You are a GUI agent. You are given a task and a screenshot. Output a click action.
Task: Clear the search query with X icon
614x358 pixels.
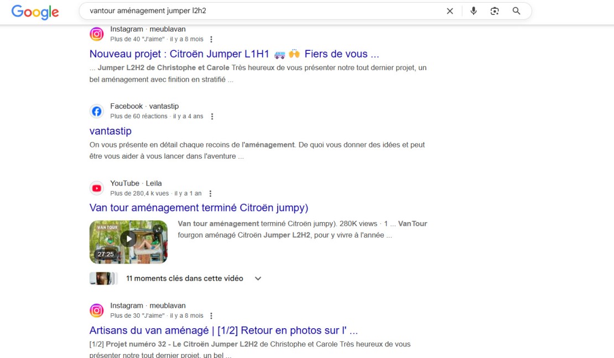[x=450, y=11]
